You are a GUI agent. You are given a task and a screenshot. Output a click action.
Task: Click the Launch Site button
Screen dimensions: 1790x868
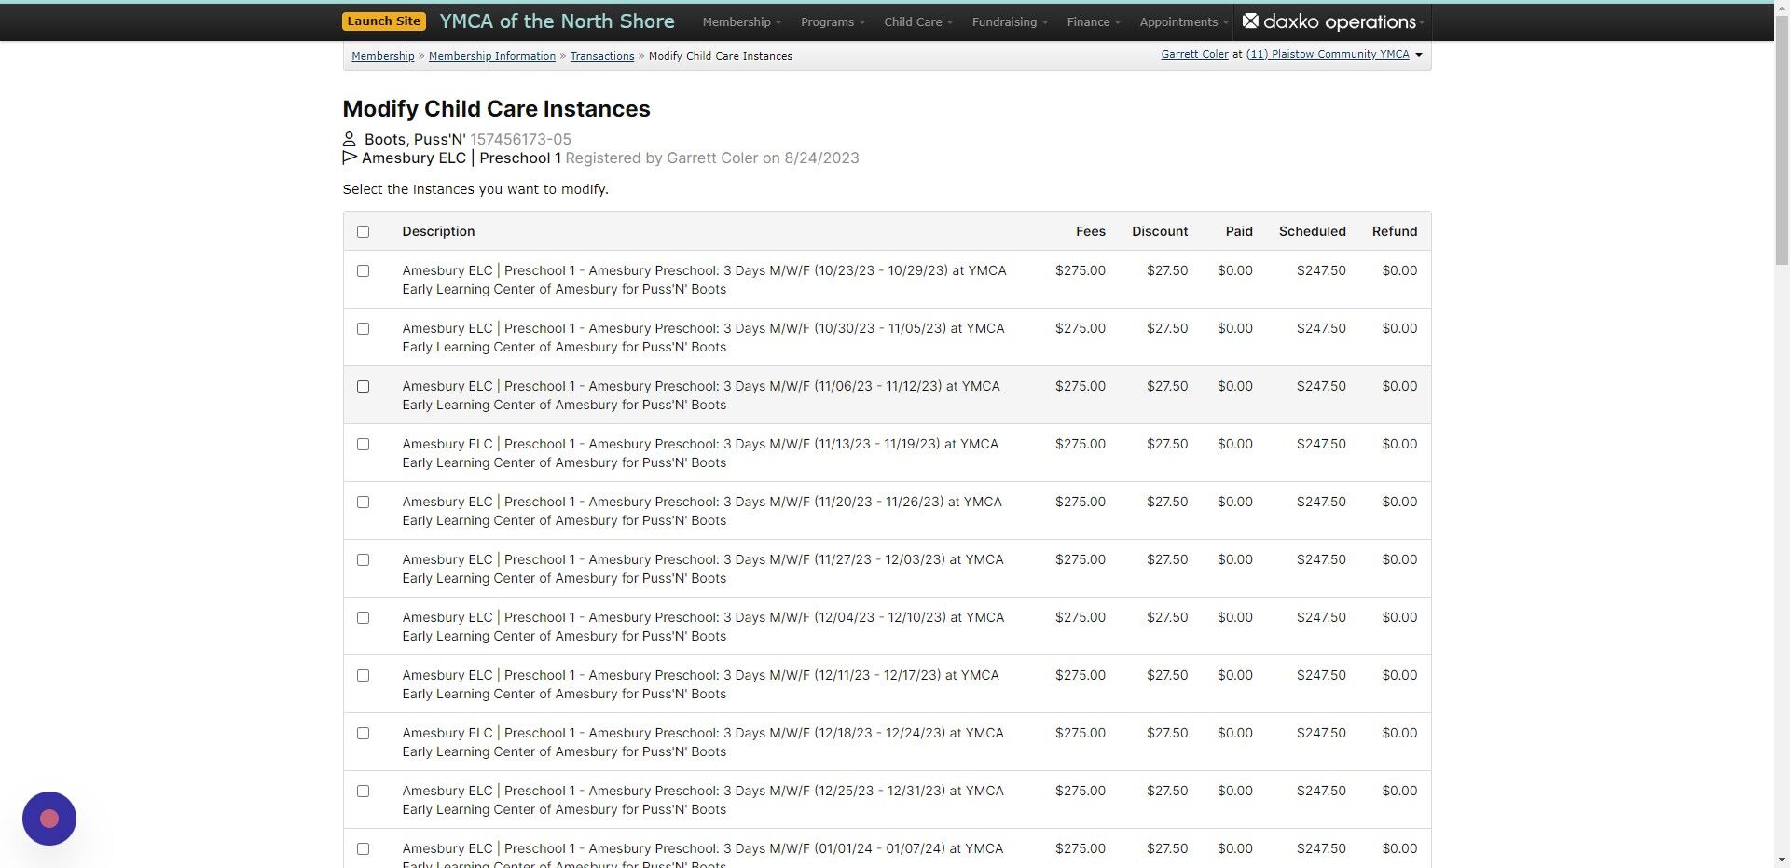tap(383, 20)
